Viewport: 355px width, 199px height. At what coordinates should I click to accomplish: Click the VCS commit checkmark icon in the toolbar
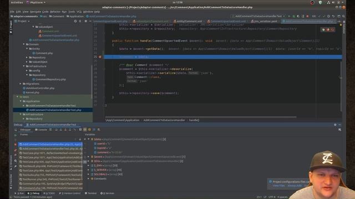(x=324, y=16)
